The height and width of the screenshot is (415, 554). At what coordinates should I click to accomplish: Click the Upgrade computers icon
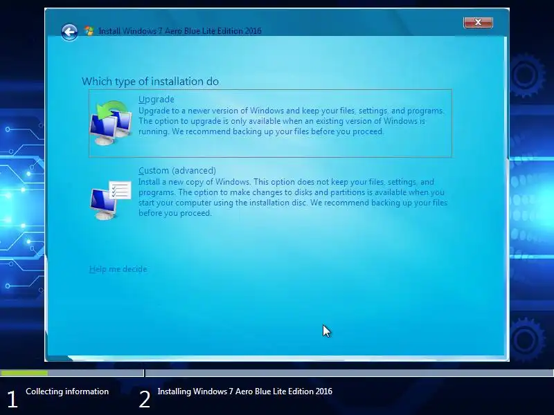(111, 122)
